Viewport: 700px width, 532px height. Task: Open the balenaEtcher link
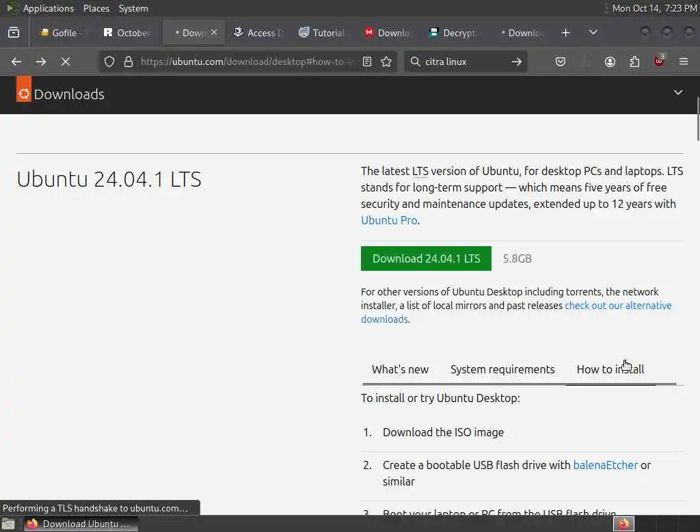[605, 465]
